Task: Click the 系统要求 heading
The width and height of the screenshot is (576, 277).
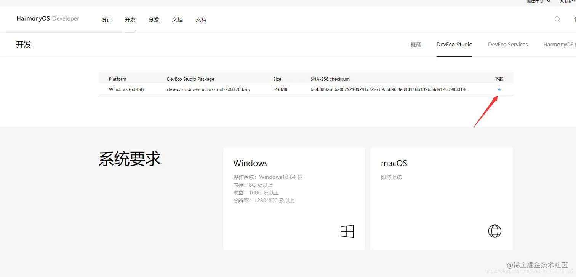Action: pos(130,159)
